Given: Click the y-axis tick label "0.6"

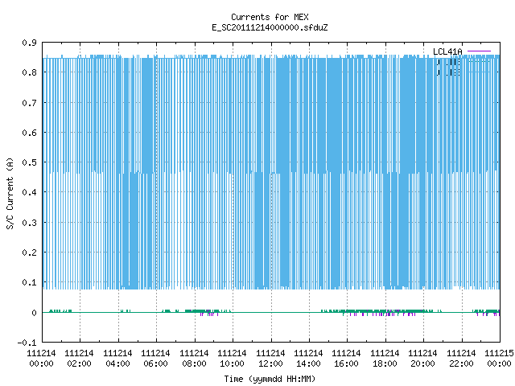Looking at the screenshot, I should pos(29,133).
